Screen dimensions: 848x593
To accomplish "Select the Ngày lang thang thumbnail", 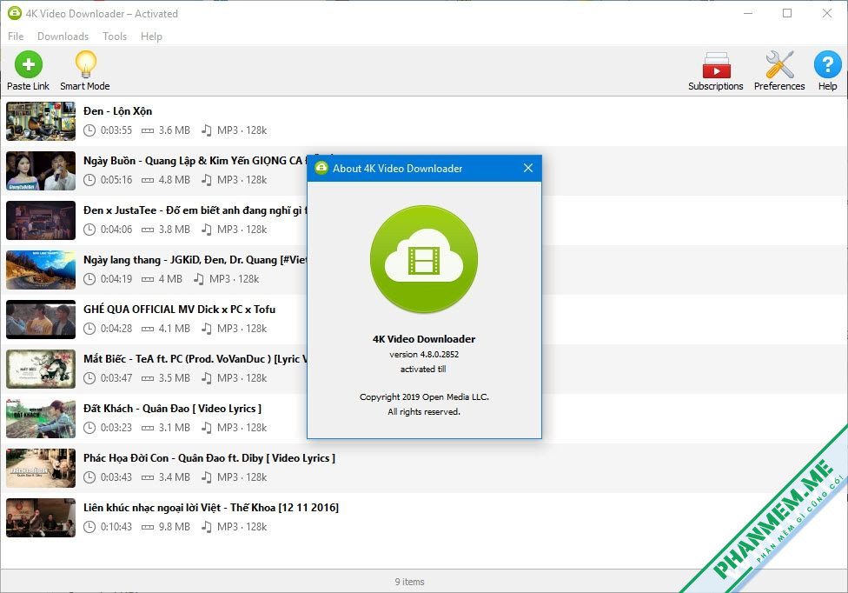I will (x=41, y=270).
